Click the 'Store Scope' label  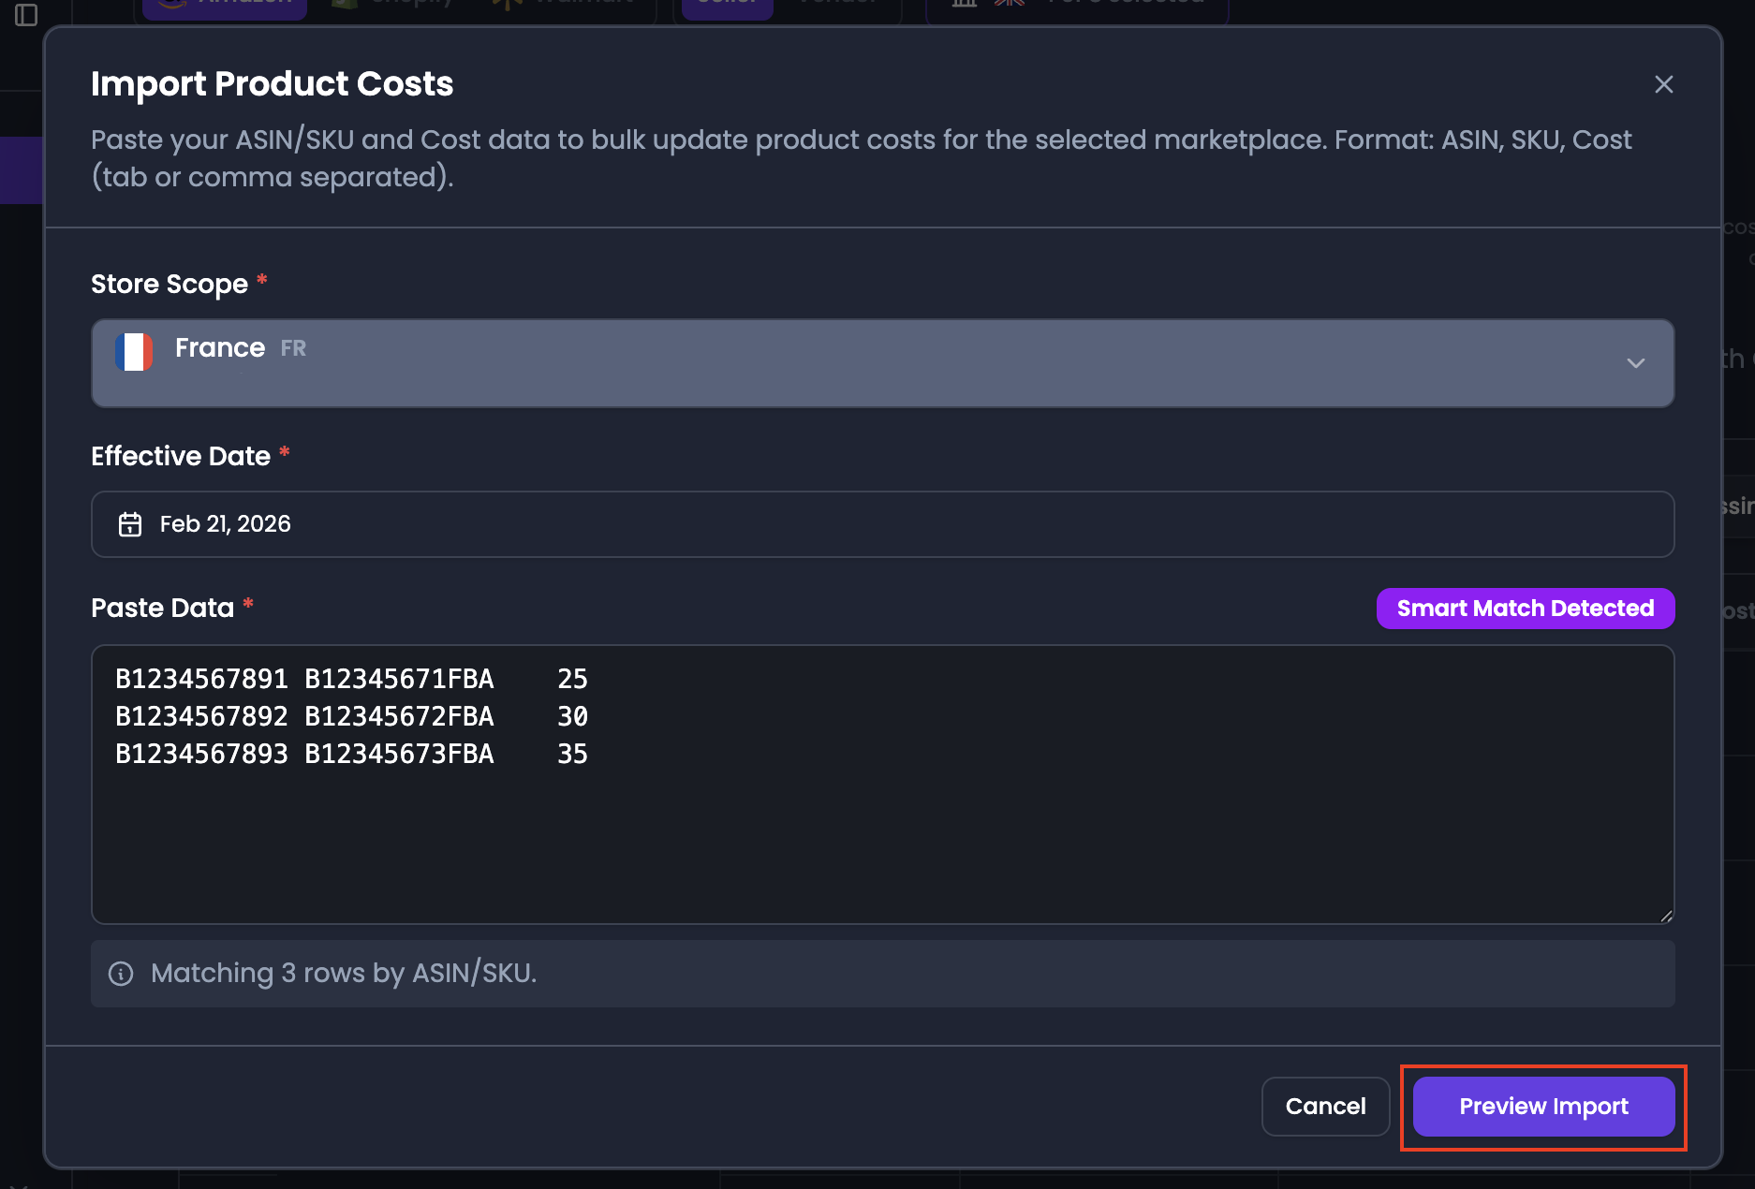(x=170, y=285)
